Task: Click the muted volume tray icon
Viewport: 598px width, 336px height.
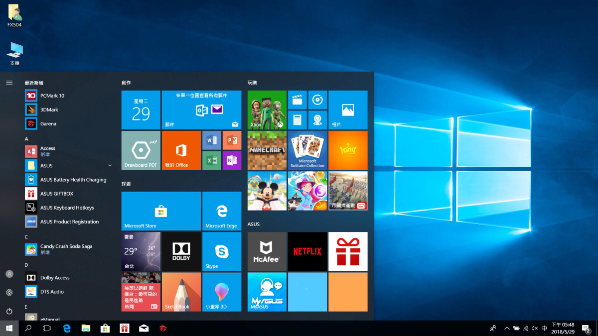Action: click(x=535, y=329)
